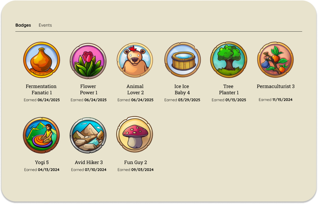Click the Earned 03/29/2025 date text

(182, 100)
